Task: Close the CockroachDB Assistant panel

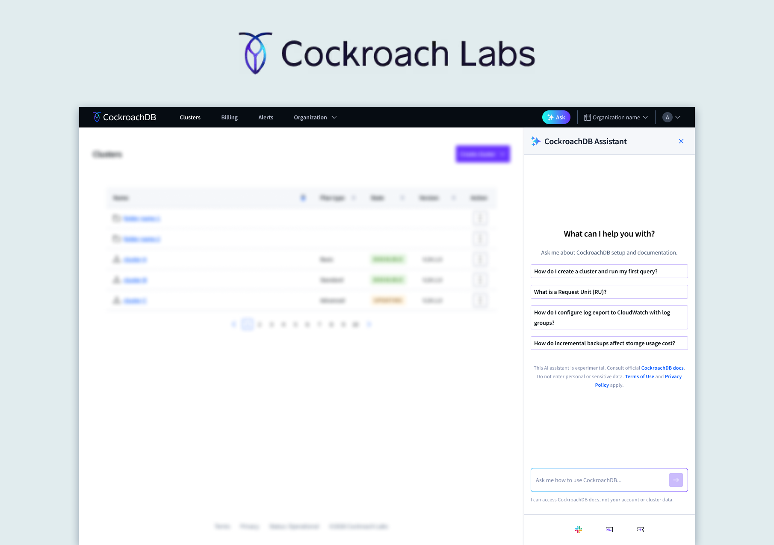Action: [x=681, y=141]
